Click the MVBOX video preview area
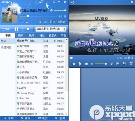135x121 pixels. 102,30
